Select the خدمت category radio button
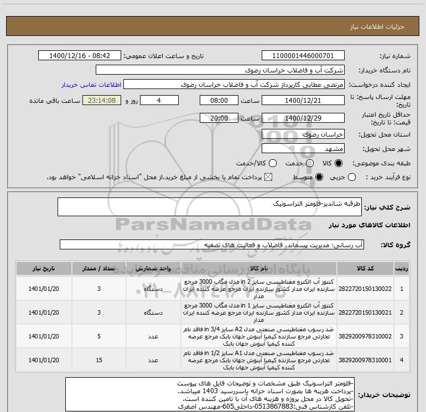This screenshot has height=412, width=426. (x=310, y=163)
